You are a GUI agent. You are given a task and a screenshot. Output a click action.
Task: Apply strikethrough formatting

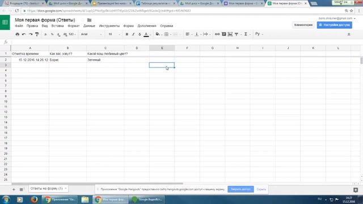[x=140, y=34]
